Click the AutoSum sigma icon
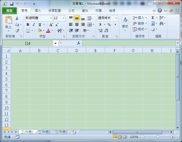182x142 pixels. tap(153, 18)
